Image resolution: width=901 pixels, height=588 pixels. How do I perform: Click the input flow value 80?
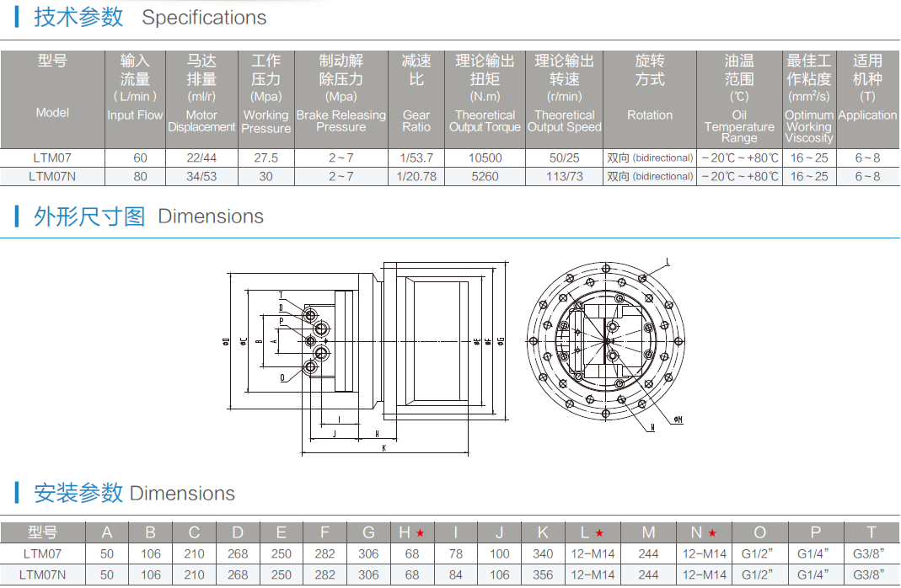[140, 177]
